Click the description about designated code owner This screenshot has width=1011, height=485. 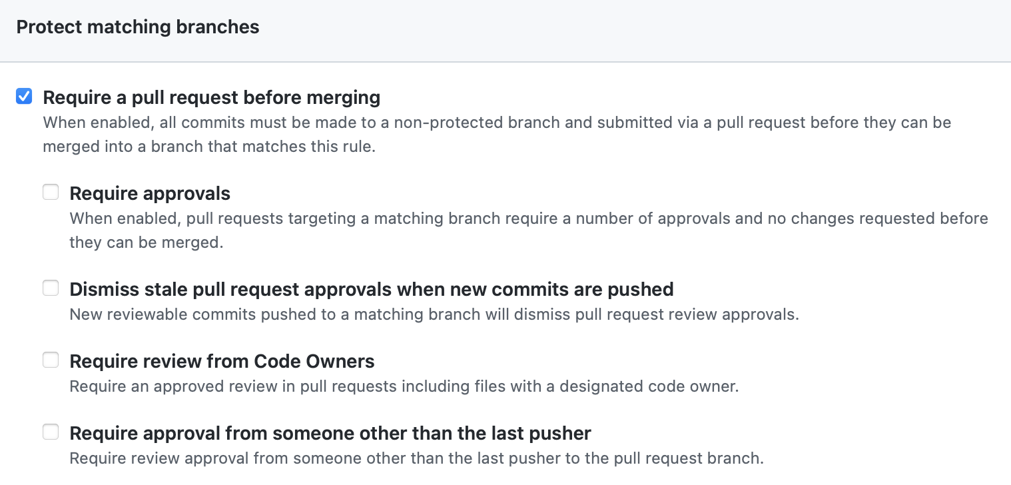pos(404,386)
